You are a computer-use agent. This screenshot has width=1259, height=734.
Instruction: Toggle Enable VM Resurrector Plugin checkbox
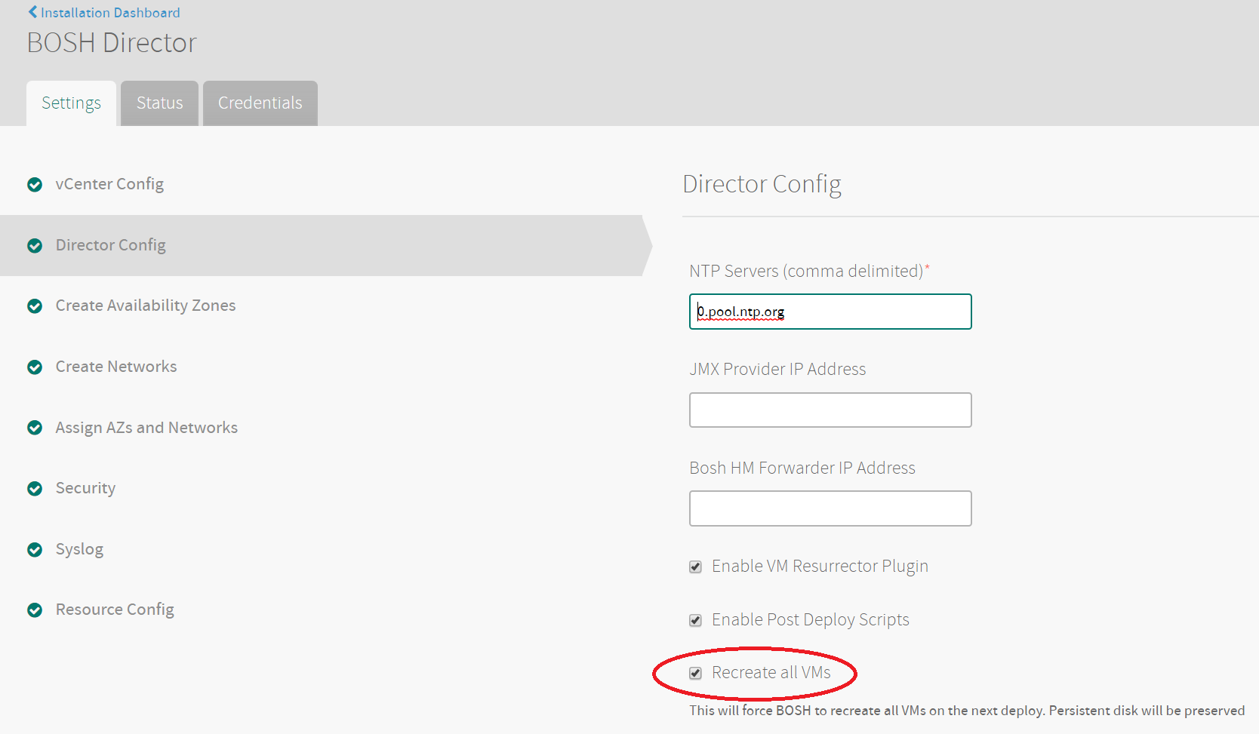pyautogui.click(x=696, y=567)
